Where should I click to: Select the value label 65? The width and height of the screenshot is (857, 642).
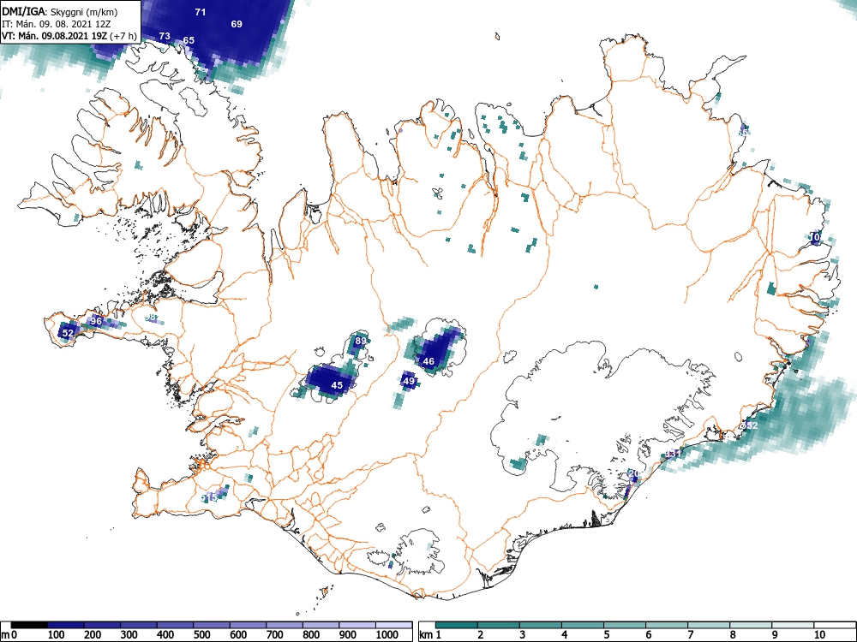pos(189,40)
